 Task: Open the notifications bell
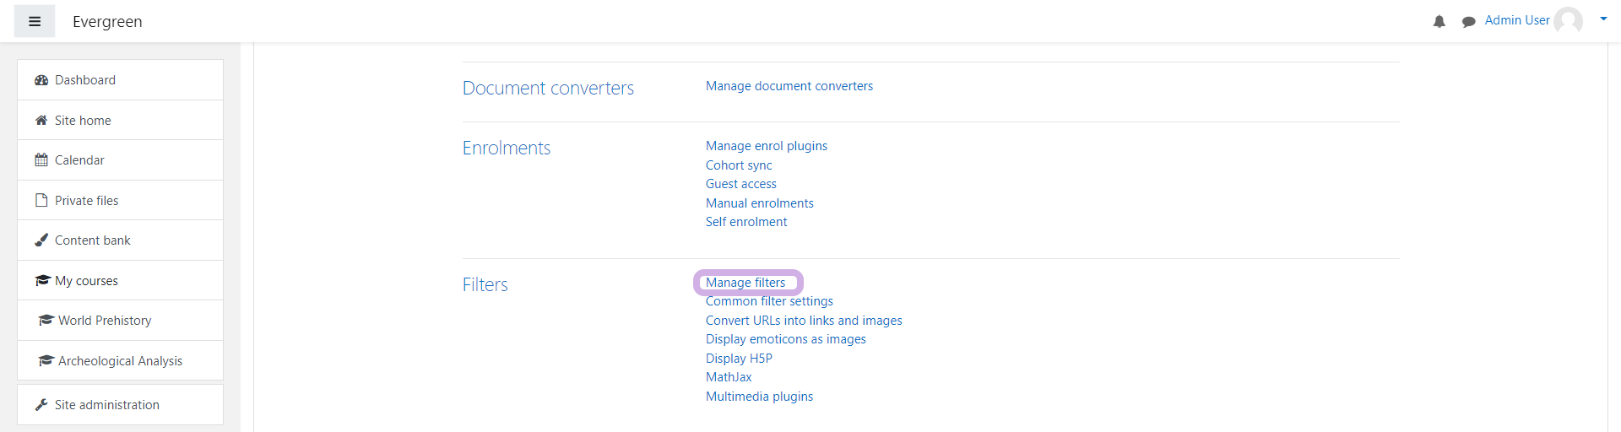[x=1439, y=21]
